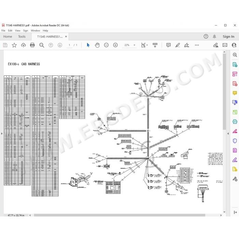Image resolution: width=239 pixels, height=239 pixels.
Task: Switch to the Home tab
Action: (8, 37)
